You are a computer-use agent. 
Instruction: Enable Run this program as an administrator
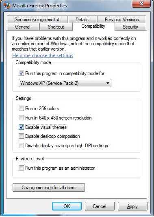click(21, 168)
